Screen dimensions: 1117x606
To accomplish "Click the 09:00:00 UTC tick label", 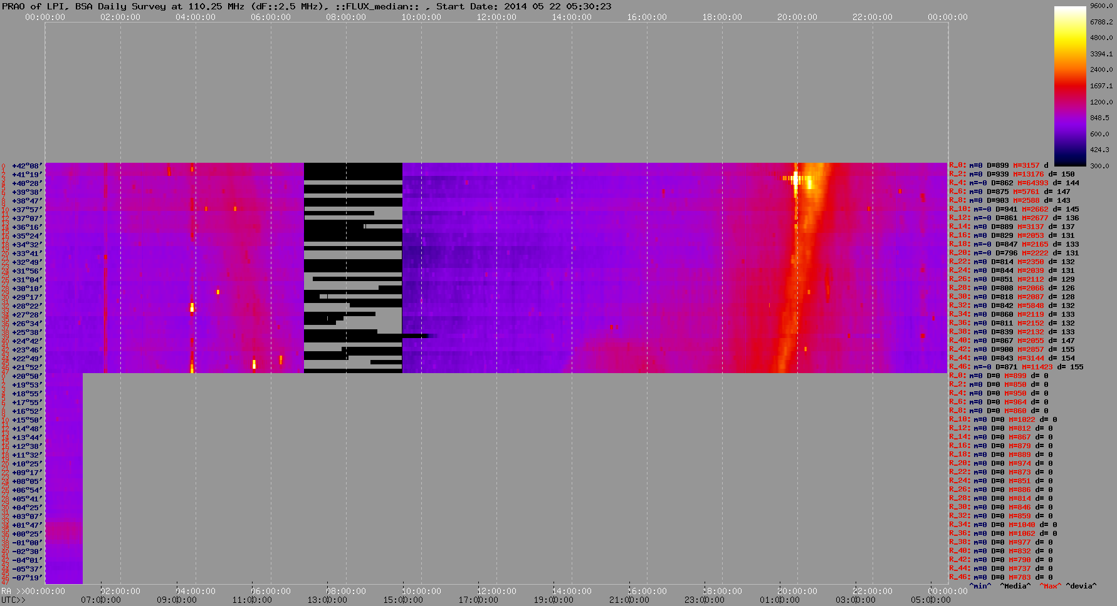I will pyautogui.click(x=177, y=600).
